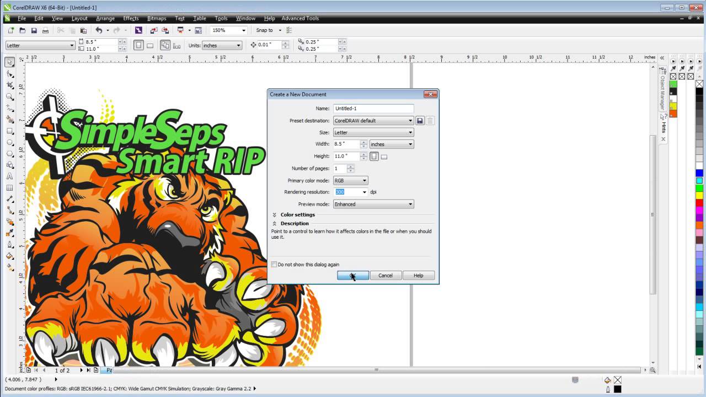Click the Print toolbar icon

tap(45, 30)
